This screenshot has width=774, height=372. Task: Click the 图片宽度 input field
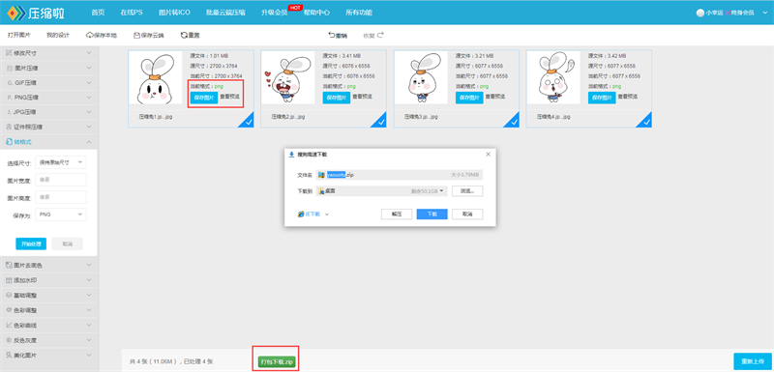tap(61, 180)
